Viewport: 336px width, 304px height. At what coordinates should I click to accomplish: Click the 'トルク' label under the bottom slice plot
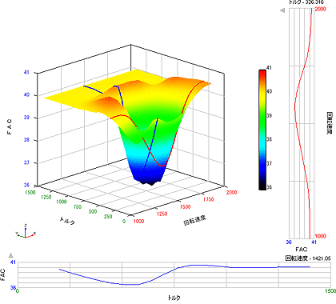(174, 298)
